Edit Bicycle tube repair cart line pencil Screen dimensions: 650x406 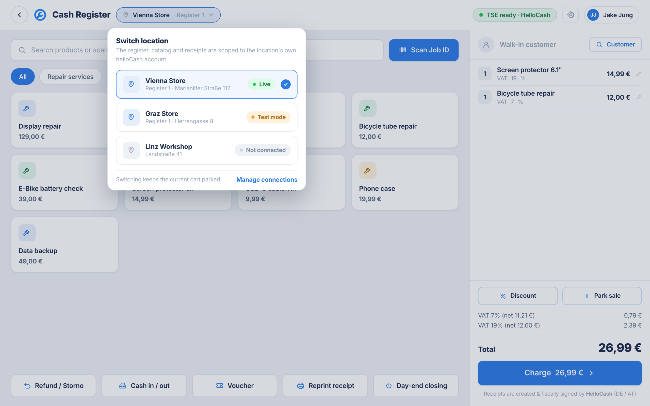click(x=639, y=97)
